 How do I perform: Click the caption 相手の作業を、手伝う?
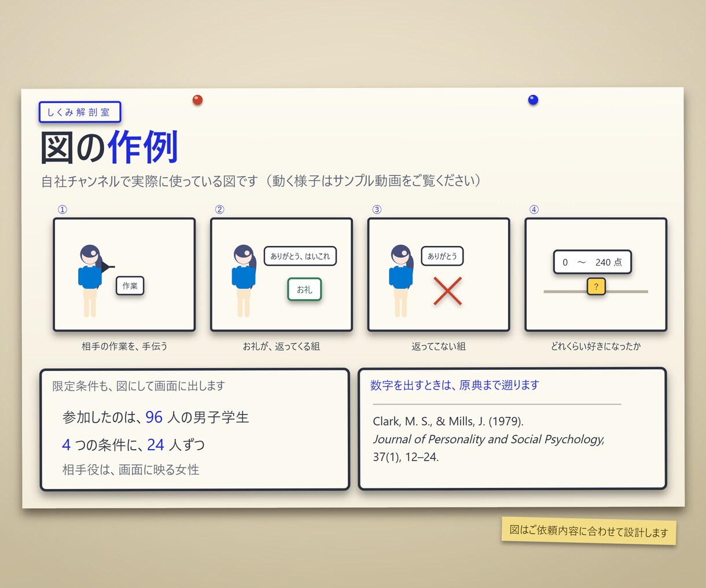pyautogui.click(x=124, y=346)
